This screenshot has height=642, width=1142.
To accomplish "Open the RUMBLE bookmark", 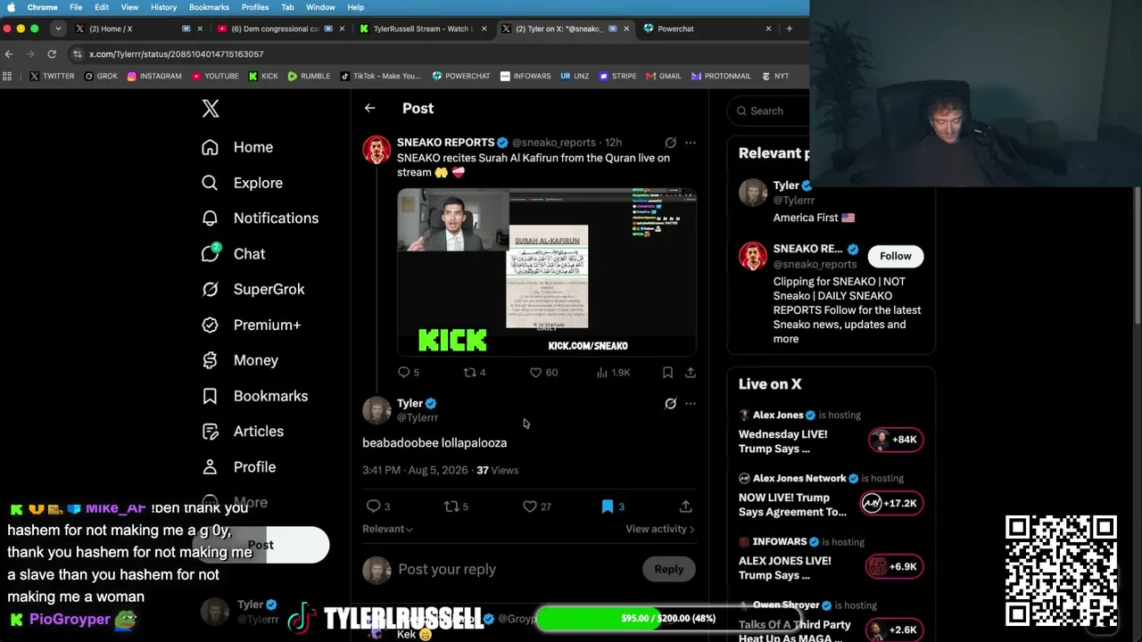I will point(309,77).
